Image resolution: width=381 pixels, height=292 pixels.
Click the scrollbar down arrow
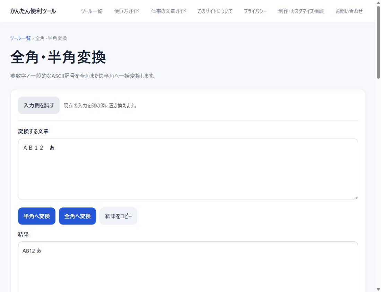[x=378, y=290]
